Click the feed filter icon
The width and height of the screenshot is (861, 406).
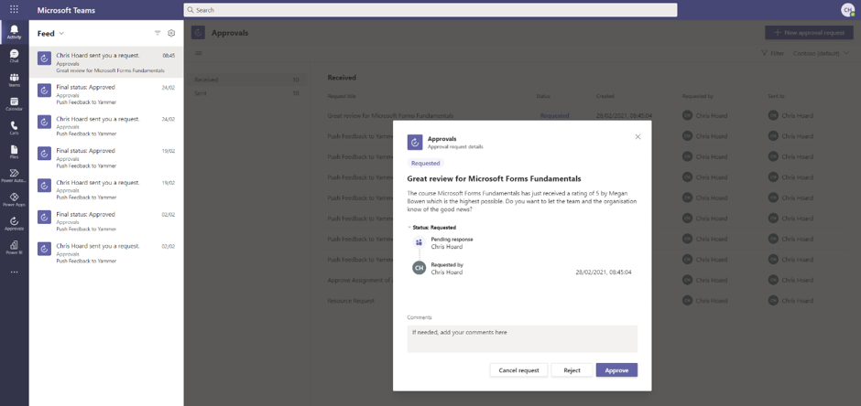tap(158, 34)
